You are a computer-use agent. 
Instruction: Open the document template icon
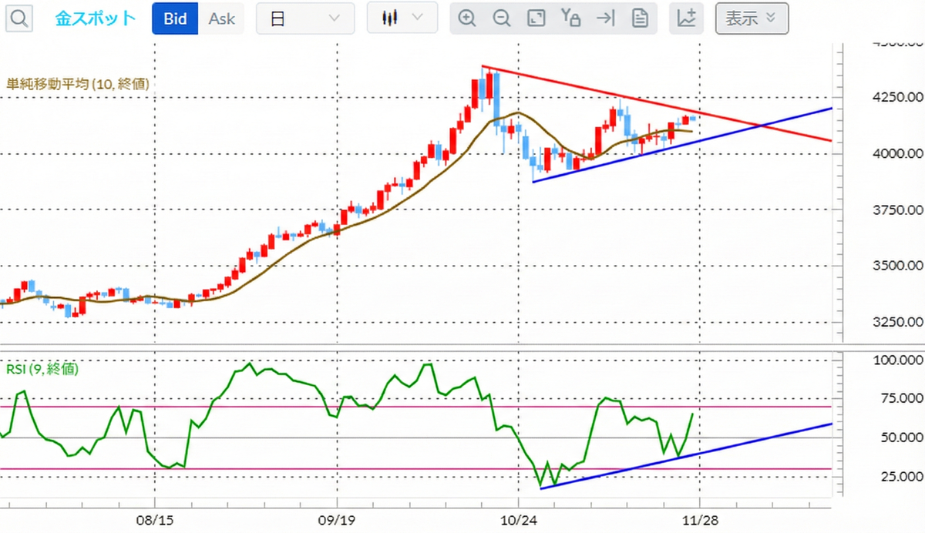click(x=640, y=18)
